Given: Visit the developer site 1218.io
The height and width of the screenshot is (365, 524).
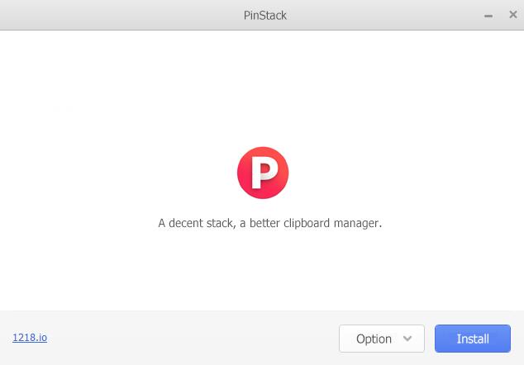Looking at the screenshot, I should pos(30,338).
